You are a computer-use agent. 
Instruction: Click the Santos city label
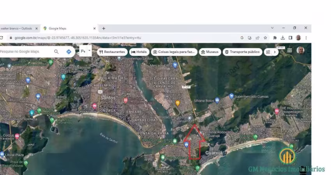(108, 98)
